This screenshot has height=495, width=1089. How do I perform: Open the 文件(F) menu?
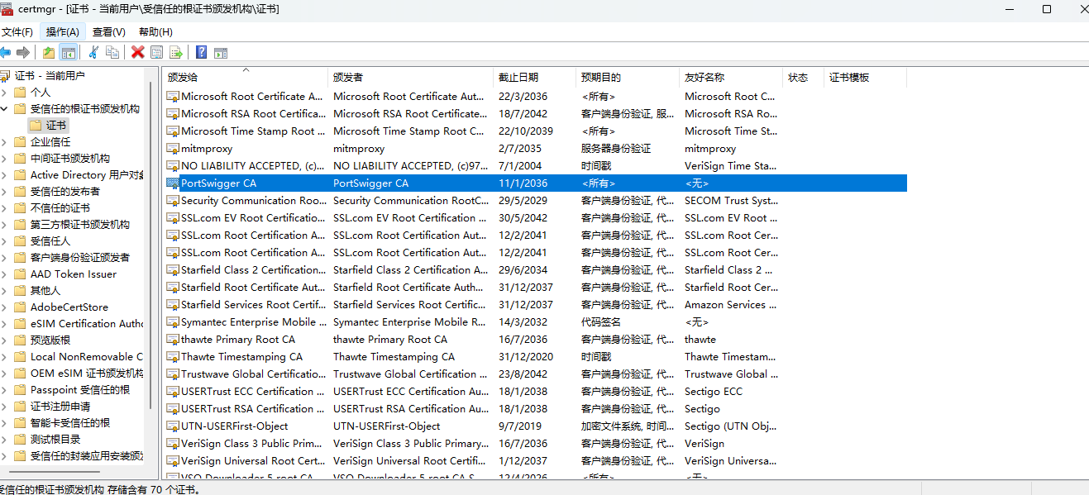[x=17, y=31]
